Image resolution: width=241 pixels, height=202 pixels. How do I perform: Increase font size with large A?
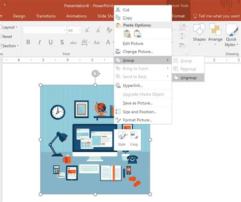click(x=87, y=30)
